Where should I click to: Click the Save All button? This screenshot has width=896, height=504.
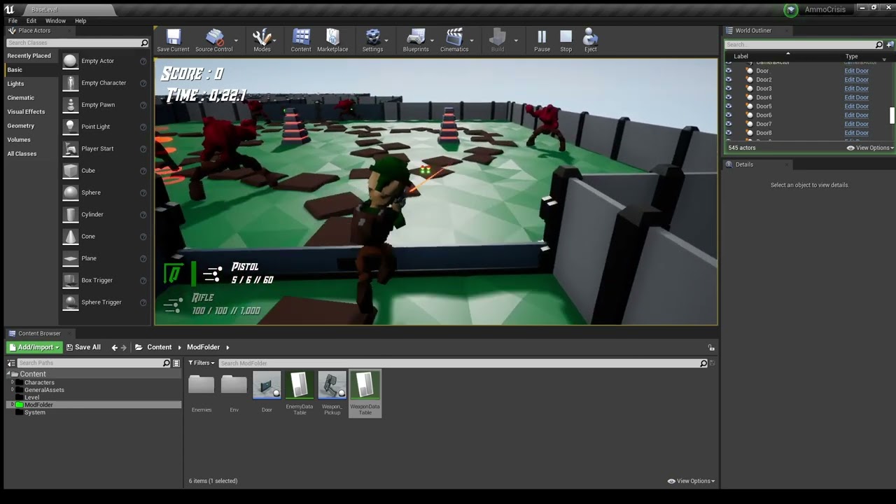tap(83, 347)
